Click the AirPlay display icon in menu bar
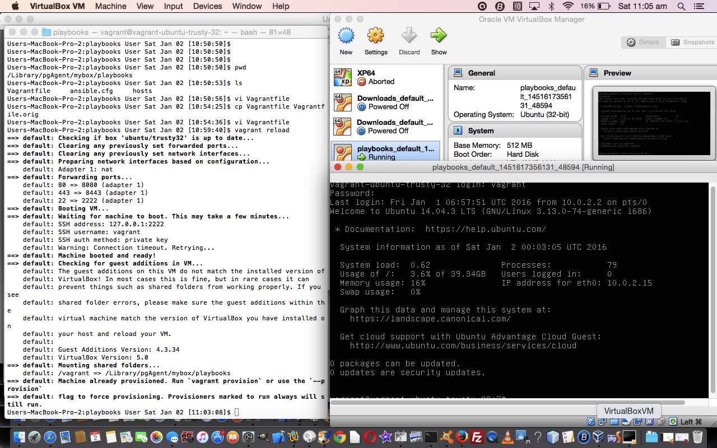This screenshot has height=448, width=717. (534, 6)
